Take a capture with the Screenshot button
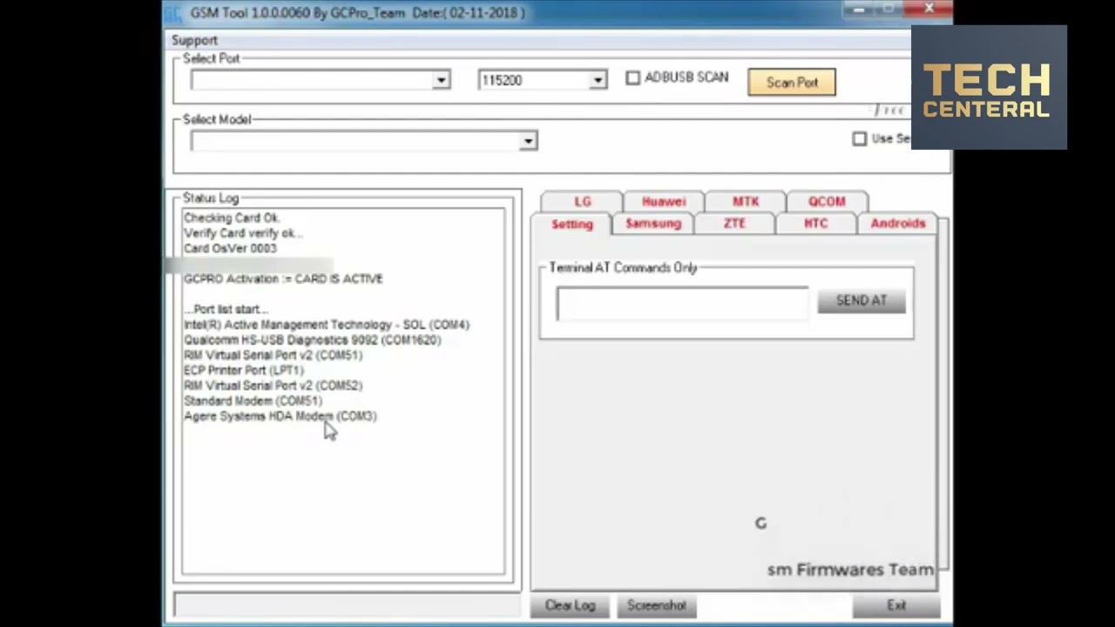Viewport: 1115px width, 627px height. point(657,605)
